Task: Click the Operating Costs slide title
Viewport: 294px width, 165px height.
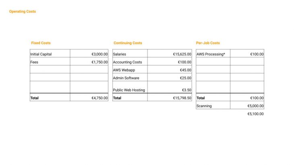Action: coord(23,12)
